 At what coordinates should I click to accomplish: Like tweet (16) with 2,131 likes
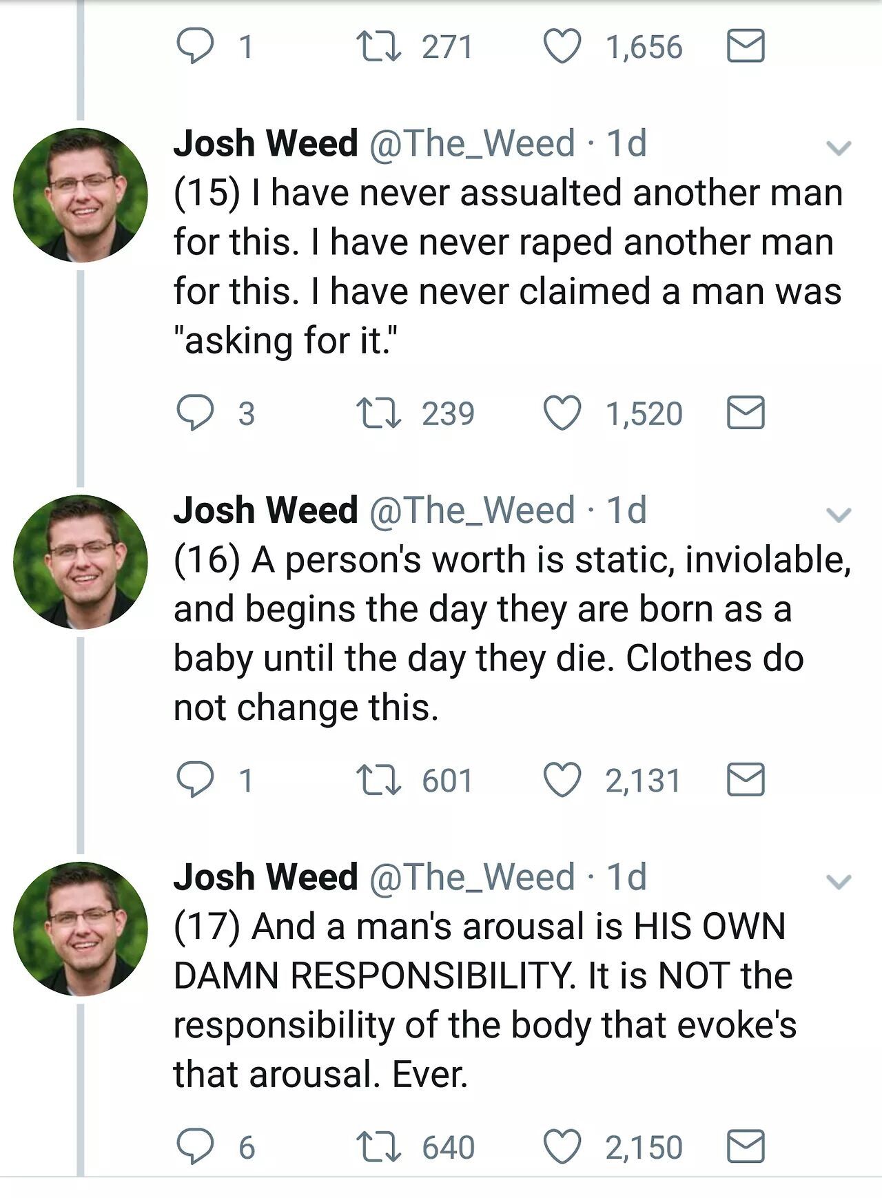562,780
